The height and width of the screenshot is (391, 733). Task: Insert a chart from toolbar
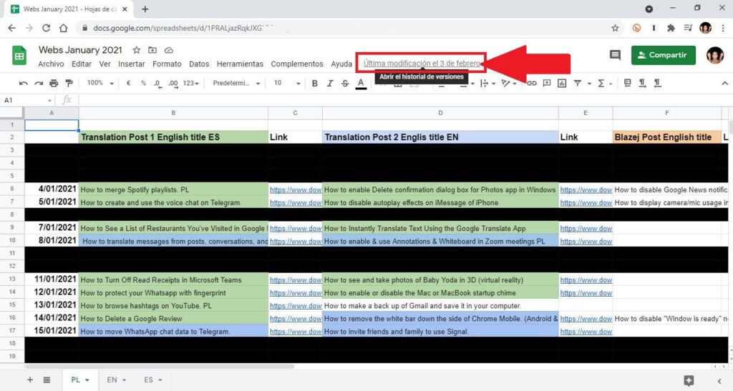[x=562, y=84]
